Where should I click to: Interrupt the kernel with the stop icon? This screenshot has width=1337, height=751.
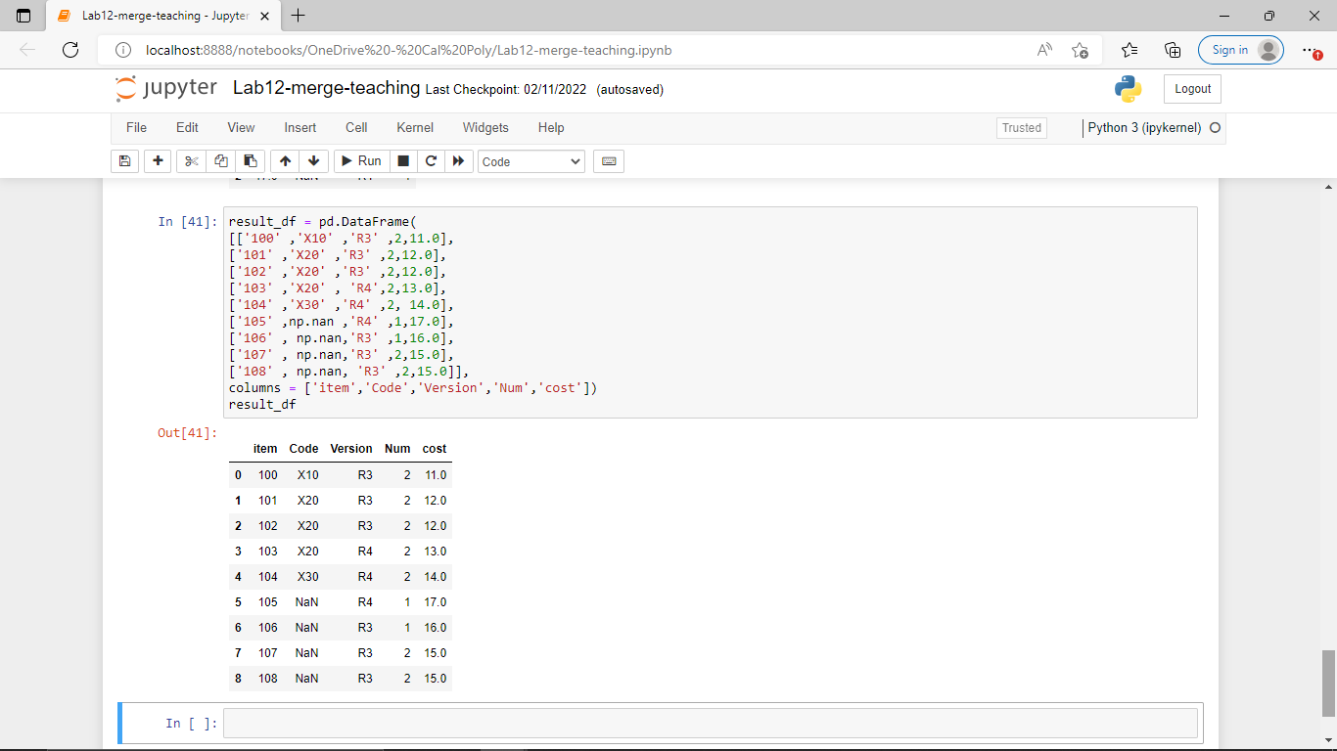coord(403,161)
